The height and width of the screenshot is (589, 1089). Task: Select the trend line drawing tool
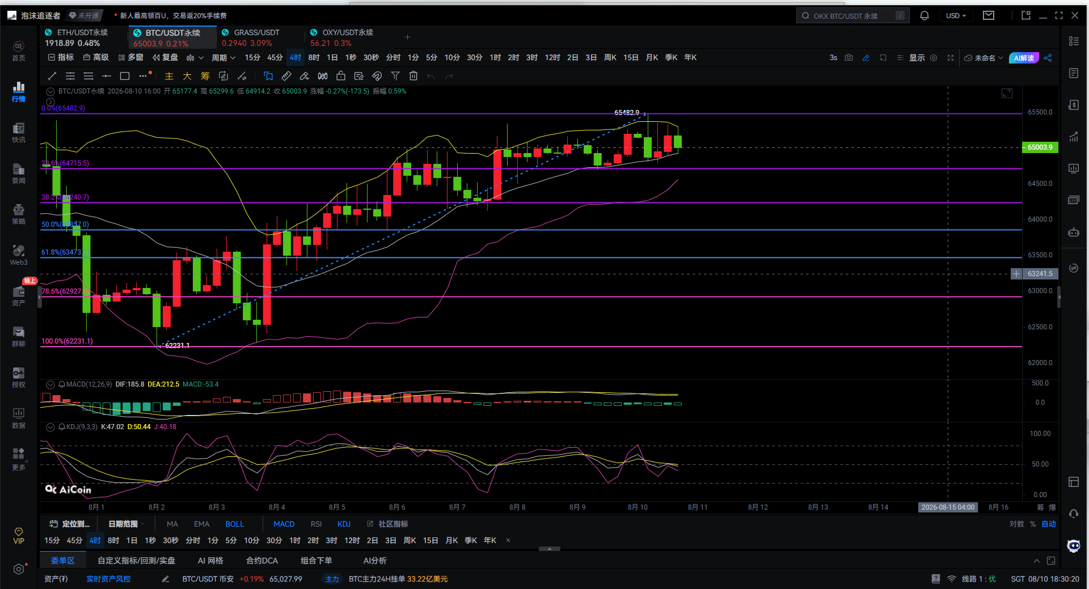52,76
